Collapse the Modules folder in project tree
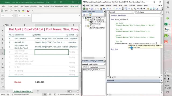The image size is (172, 96). coord(86,26)
